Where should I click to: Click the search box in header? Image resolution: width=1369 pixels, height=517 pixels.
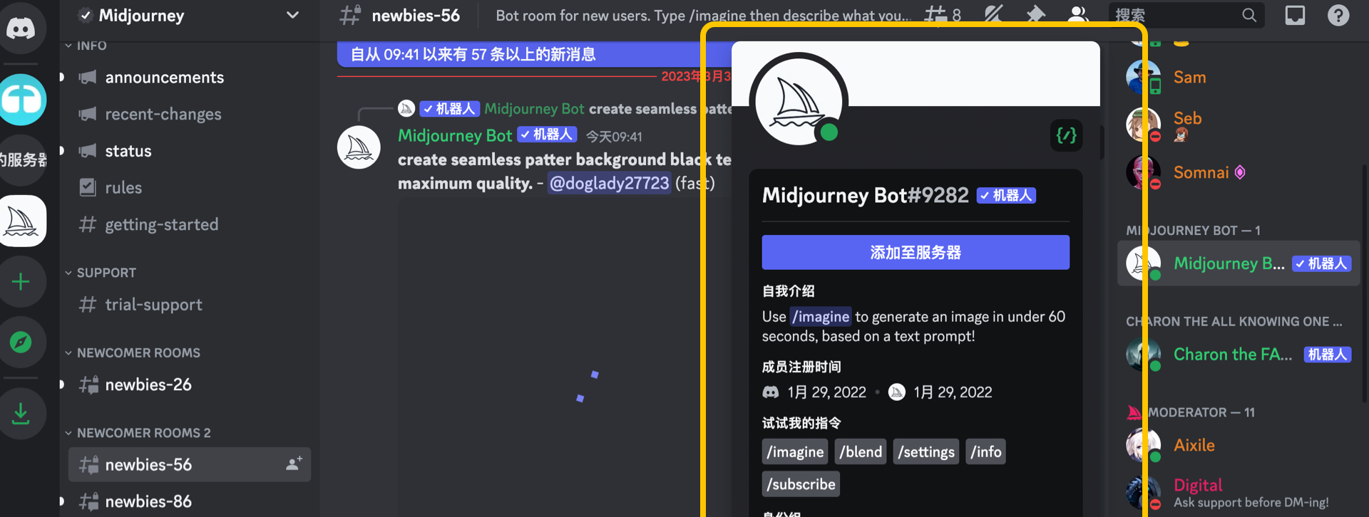[1186, 15]
